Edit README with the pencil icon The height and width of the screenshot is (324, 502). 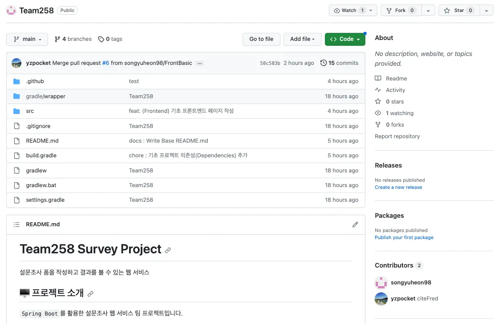click(x=355, y=224)
